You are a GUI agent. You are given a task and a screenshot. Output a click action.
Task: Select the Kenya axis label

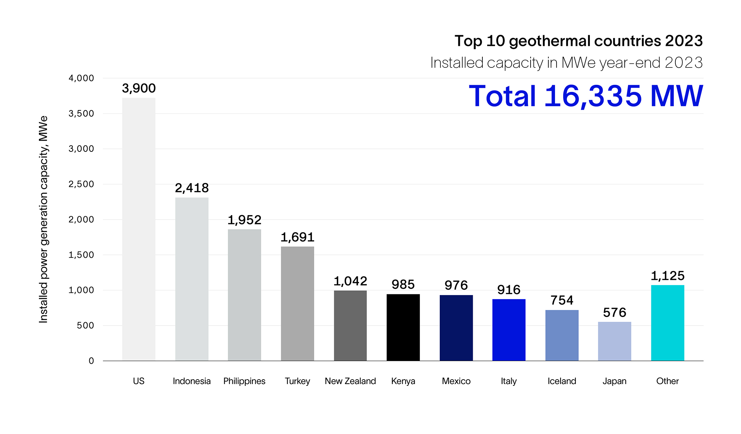(403, 381)
